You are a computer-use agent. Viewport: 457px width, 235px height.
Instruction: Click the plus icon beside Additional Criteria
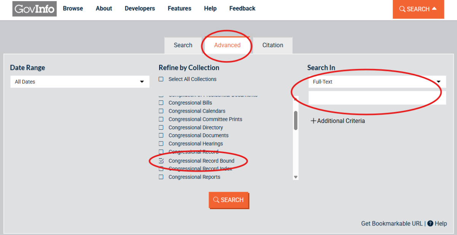313,121
